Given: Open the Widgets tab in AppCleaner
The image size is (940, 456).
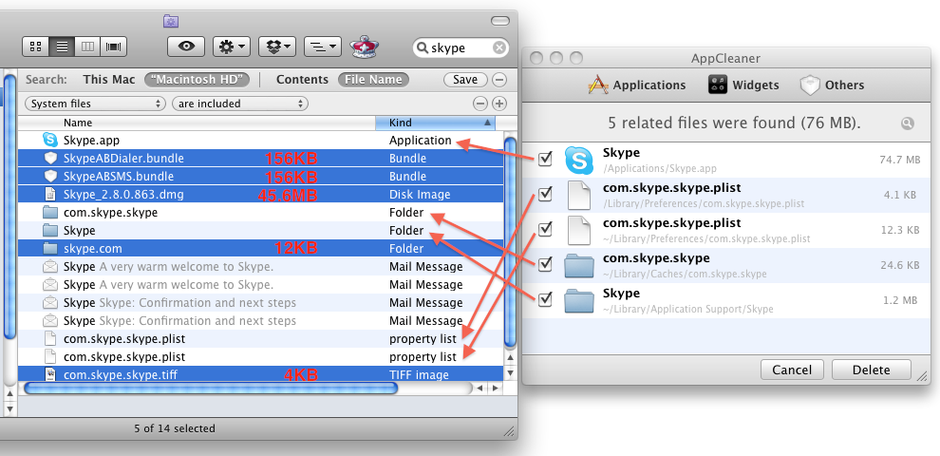Looking at the screenshot, I should pyautogui.click(x=743, y=85).
